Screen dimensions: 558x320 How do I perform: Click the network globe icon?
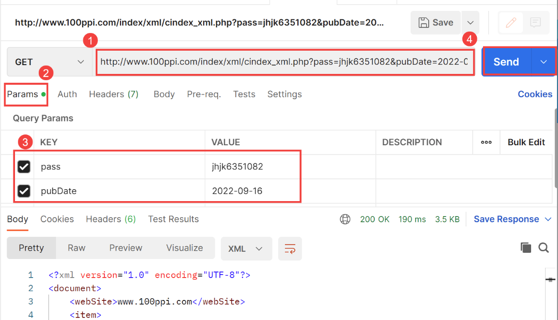(x=345, y=219)
